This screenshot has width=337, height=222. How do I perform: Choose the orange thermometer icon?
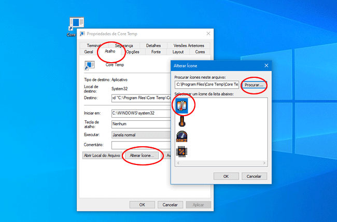tap(182, 121)
